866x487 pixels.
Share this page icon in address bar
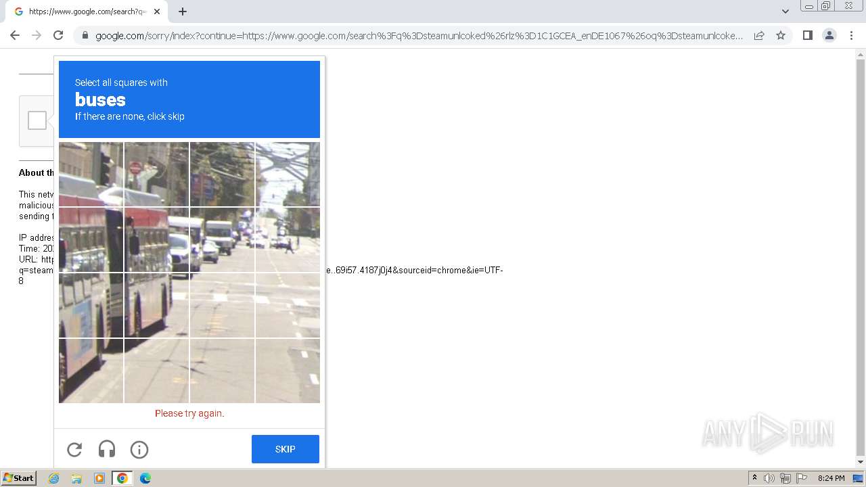pos(759,35)
